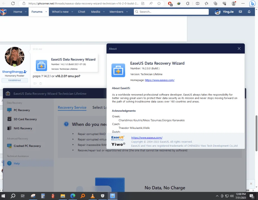This screenshot has width=258, height=200.
Task: Click the site info lock icon
Action: click(x=24, y=3)
